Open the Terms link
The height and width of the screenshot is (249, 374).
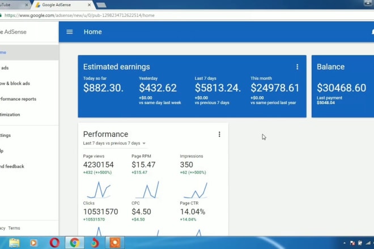[14, 228]
